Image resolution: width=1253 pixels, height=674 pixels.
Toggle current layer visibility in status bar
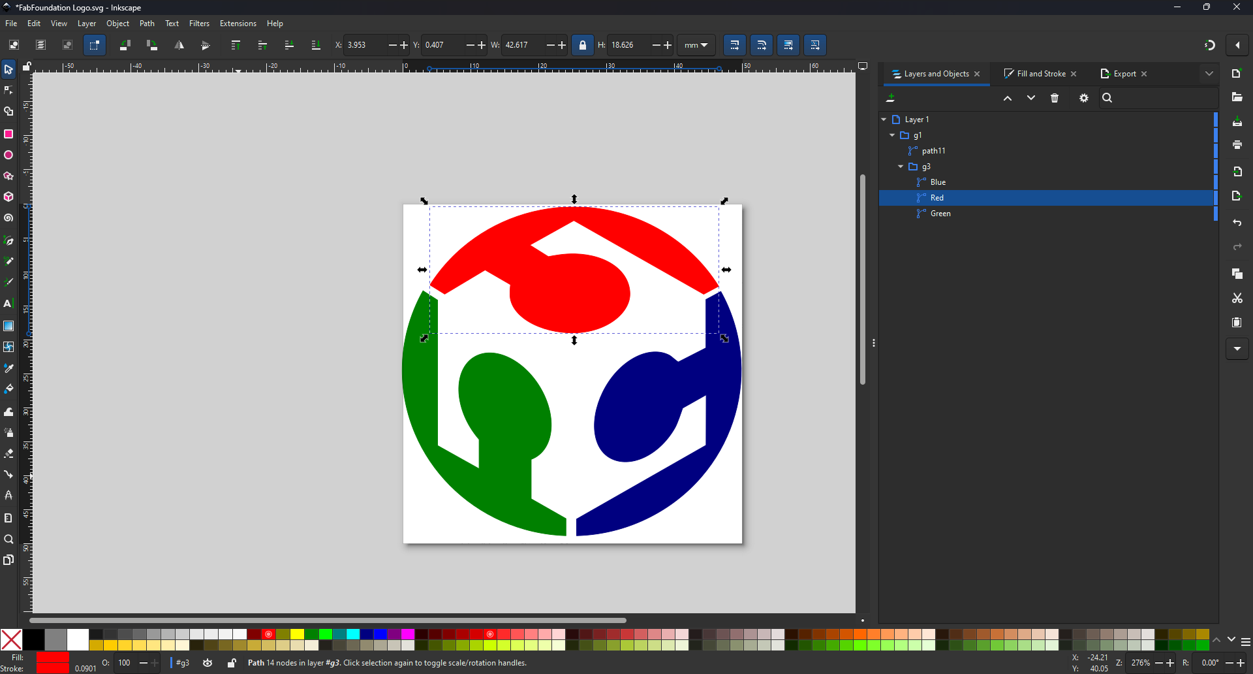(x=208, y=663)
